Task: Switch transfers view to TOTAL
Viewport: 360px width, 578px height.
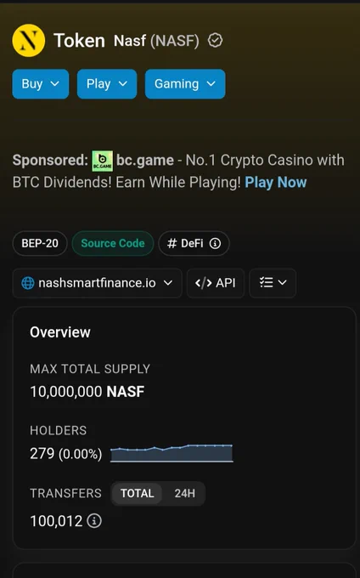Action: 137,493
